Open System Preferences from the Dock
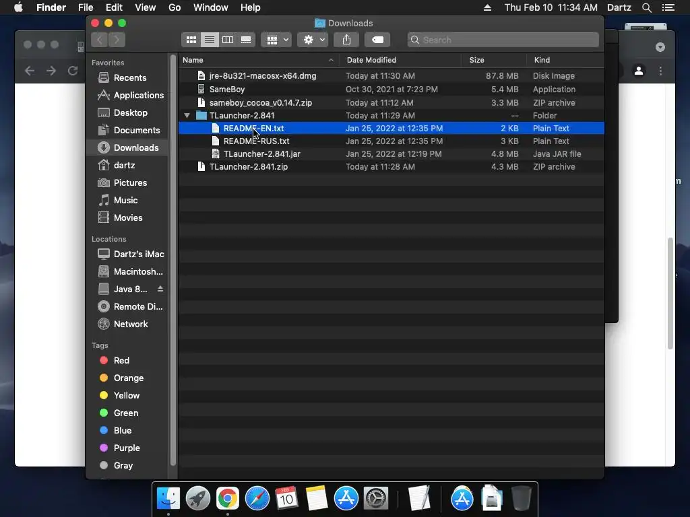 coord(375,499)
